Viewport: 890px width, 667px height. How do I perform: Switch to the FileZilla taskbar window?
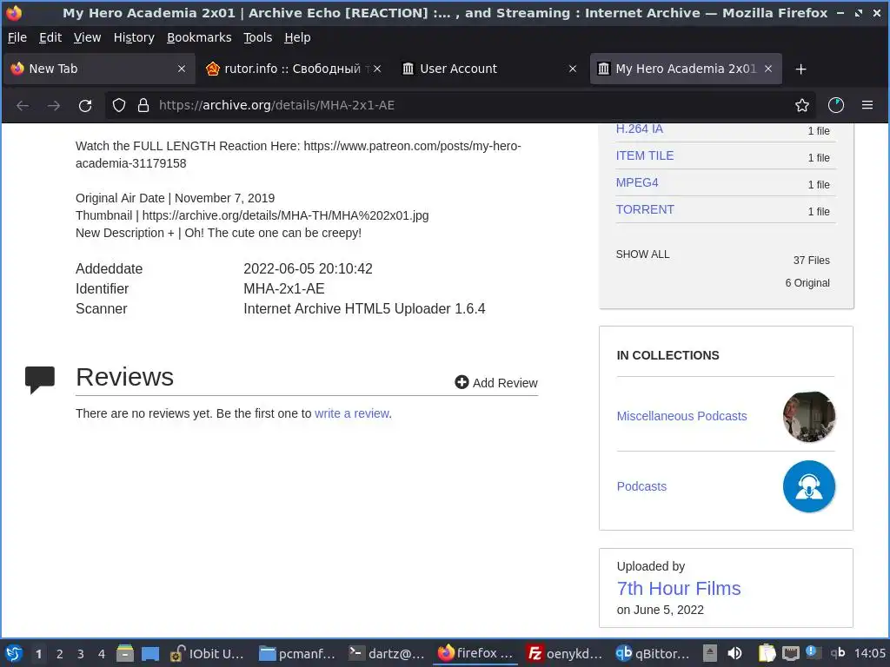click(565, 653)
